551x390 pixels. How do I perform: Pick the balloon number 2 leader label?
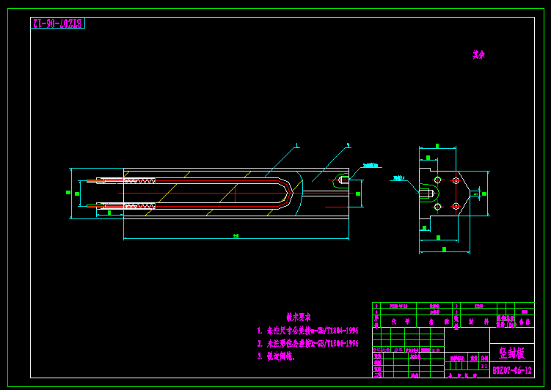pos(349,144)
